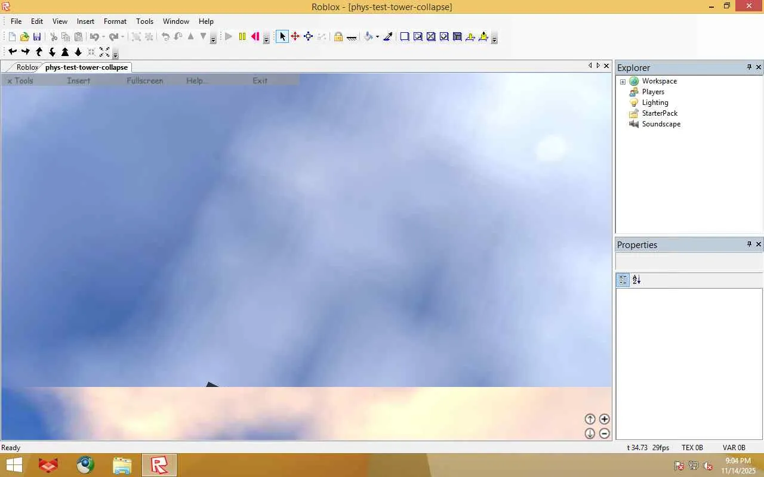Click the Undo arrow icon
The image size is (764, 477).
(x=94, y=37)
